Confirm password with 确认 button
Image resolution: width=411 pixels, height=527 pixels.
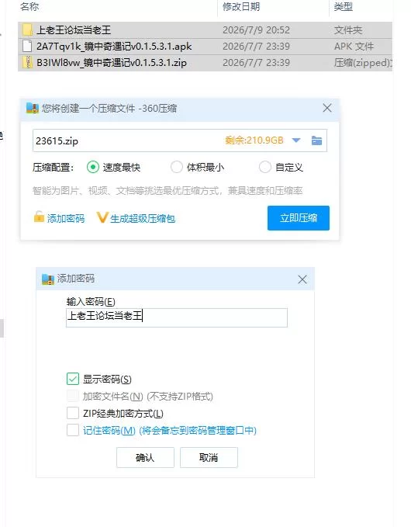pos(145,457)
